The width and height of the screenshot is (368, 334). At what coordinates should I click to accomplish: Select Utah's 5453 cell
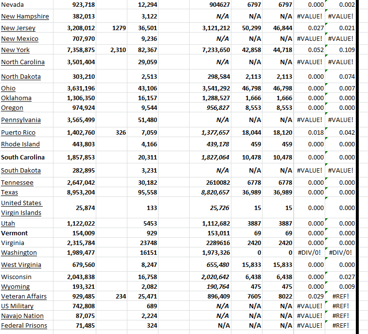click(143, 224)
